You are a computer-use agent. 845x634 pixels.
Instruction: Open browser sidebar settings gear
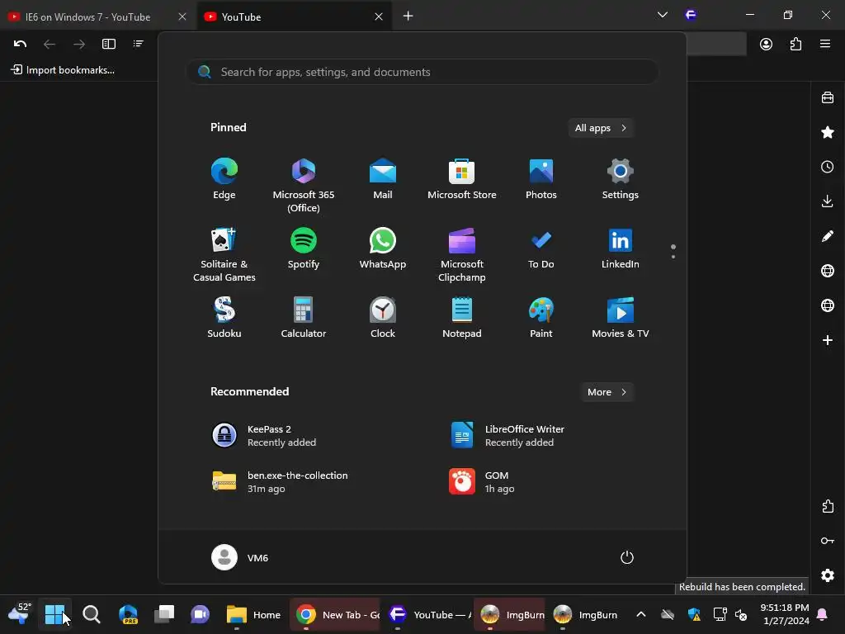tap(828, 575)
